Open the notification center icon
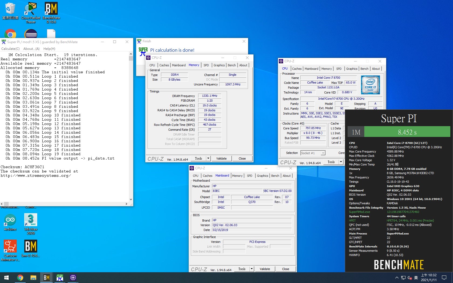 click(444, 278)
